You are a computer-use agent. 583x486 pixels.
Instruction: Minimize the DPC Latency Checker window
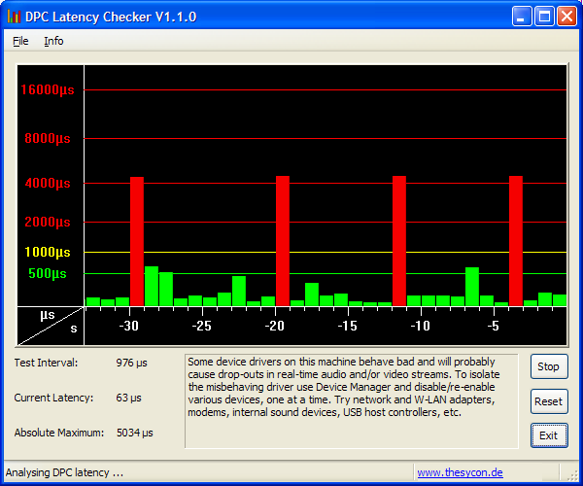(x=522, y=17)
